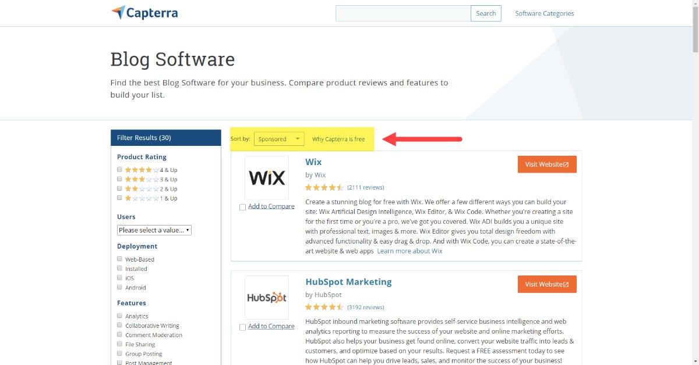Open the Users 'Please select a value' dropdown
Image resolution: width=699 pixels, height=365 pixels.
point(154,230)
